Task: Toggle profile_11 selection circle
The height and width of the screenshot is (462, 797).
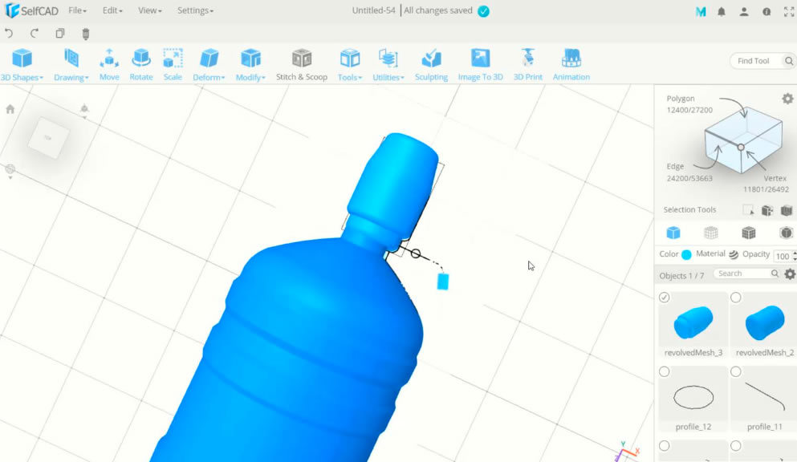Action: point(735,371)
